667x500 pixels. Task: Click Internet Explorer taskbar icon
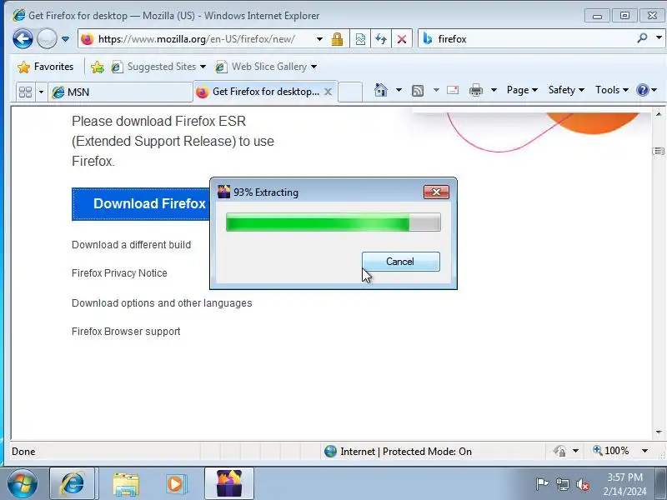click(x=73, y=484)
